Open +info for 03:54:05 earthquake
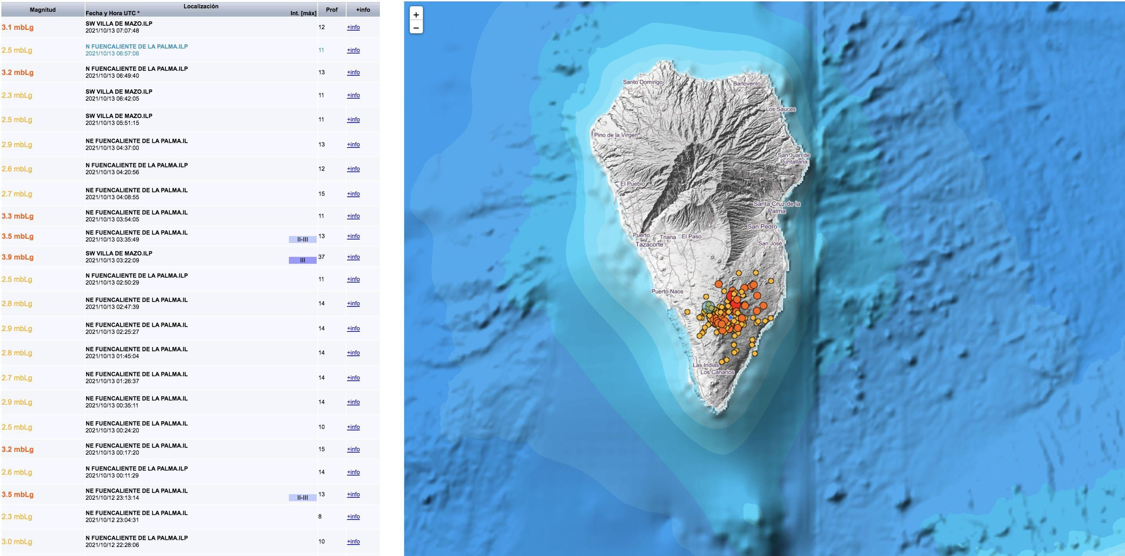 pyautogui.click(x=353, y=216)
